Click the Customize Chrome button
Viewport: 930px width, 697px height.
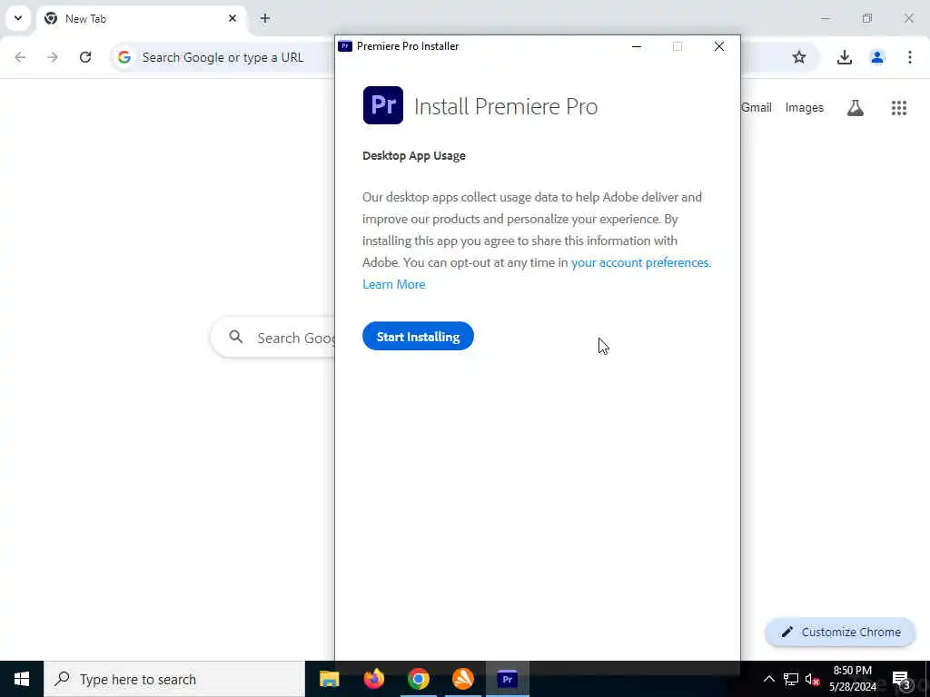coord(840,633)
